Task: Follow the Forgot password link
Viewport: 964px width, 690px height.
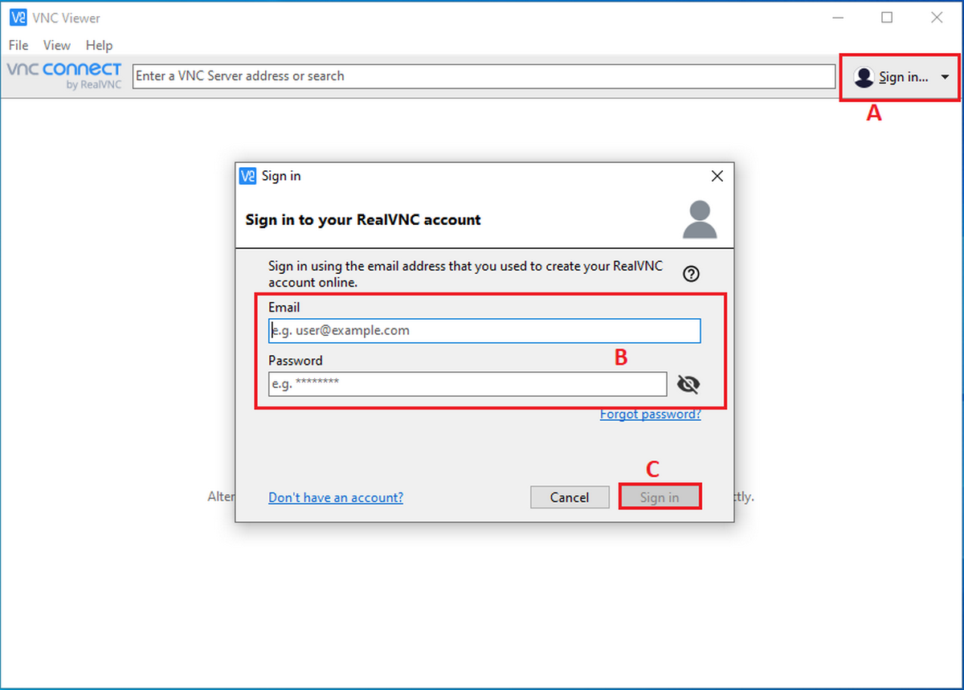Action: click(650, 414)
